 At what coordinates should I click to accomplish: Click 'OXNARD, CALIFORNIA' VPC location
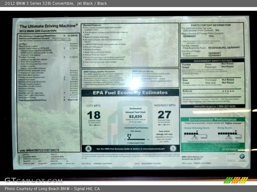point(202,163)
